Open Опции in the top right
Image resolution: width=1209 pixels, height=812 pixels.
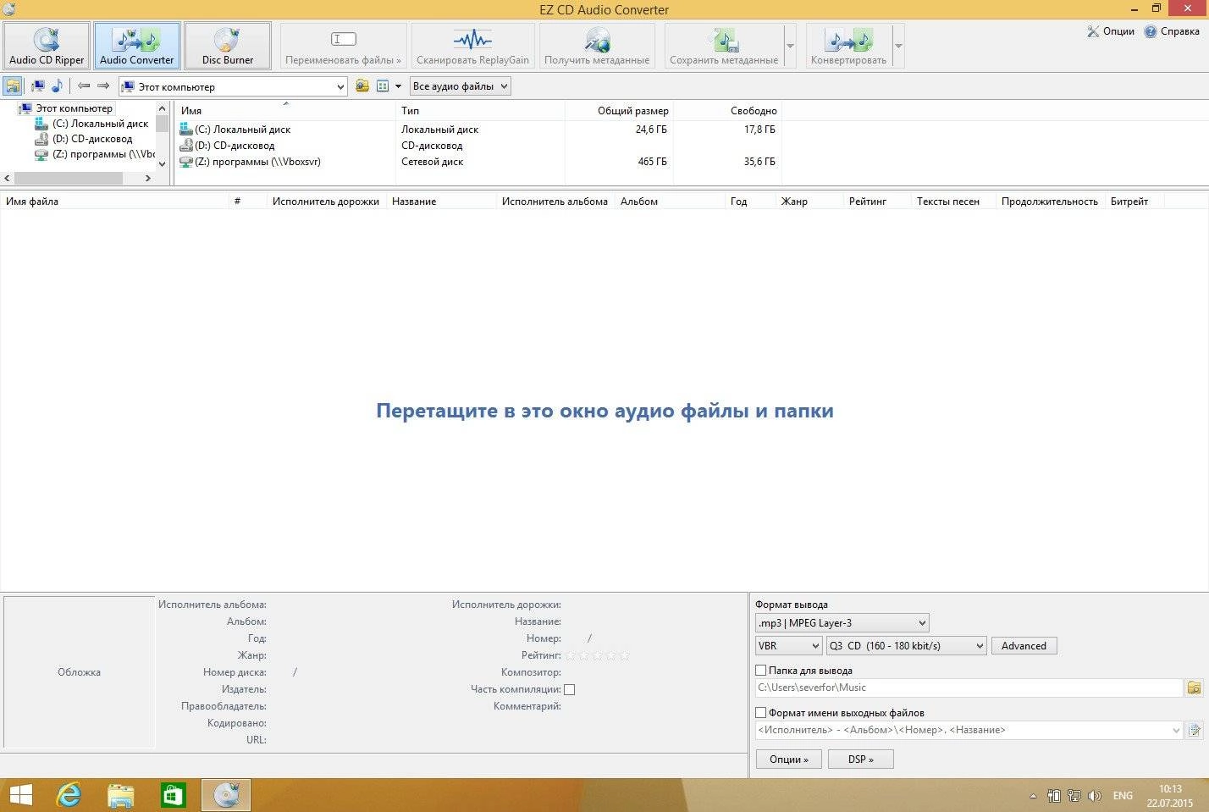1110,31
